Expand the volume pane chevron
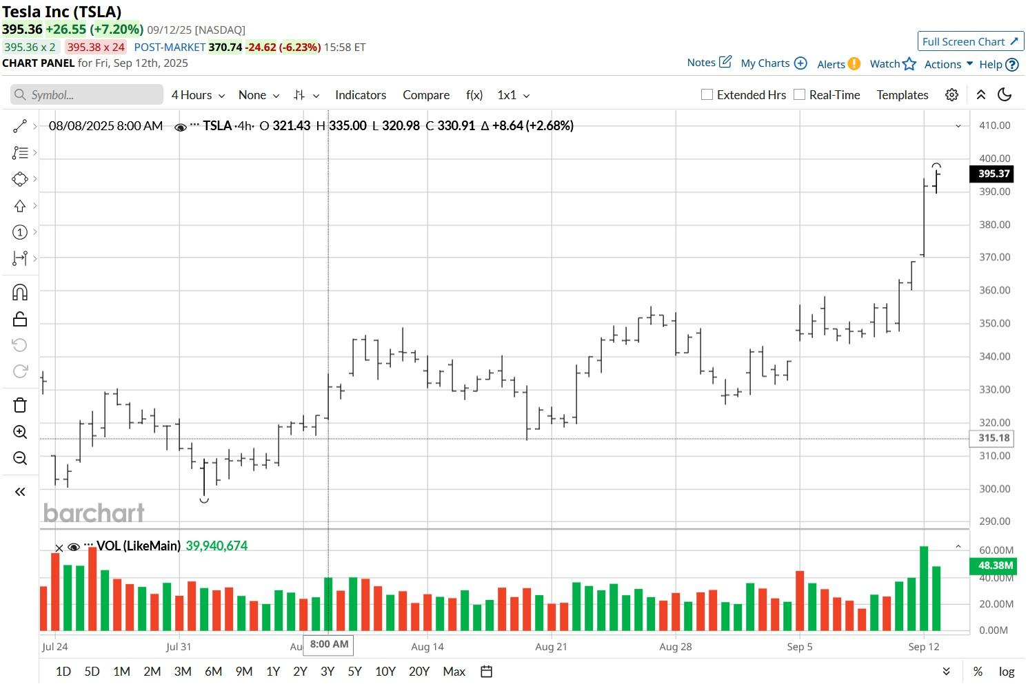 pos(958,546)
